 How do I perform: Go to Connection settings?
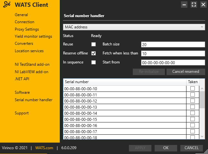(24, 22)
